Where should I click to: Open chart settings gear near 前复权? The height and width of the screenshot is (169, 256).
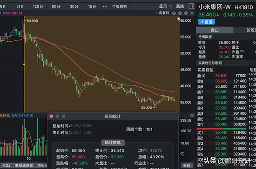pyautogui.click(x=192, y=13)
